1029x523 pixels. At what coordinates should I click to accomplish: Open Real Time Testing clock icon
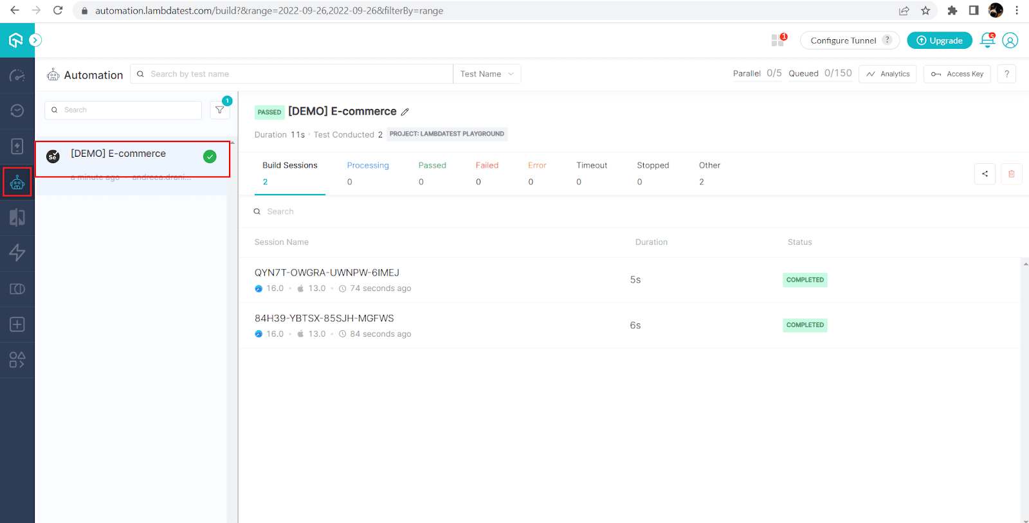pyautogui.click(x=17, y=111)
